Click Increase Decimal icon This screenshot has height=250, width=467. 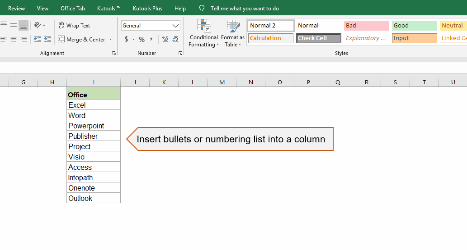[165, 40]
